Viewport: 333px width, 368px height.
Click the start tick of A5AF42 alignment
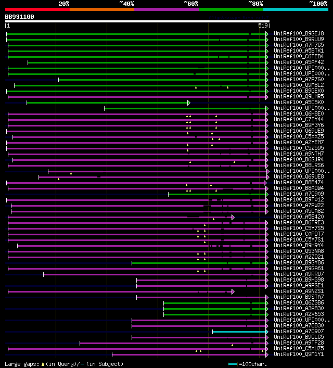(x=28, y=62)
